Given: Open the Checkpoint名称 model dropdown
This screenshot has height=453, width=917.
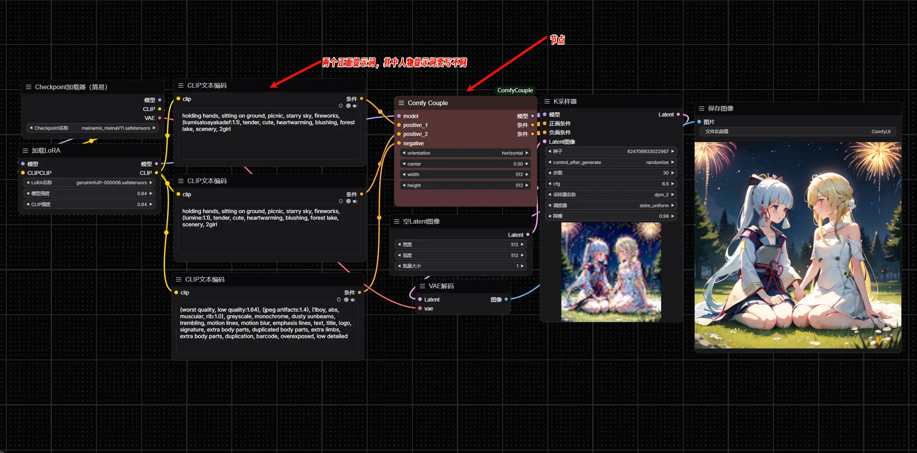Looking at the screenshot, I should coord(93,128).
